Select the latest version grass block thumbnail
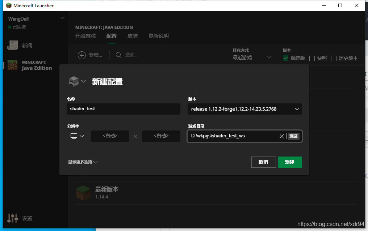368x231 pixels. (x=83, y=193)
